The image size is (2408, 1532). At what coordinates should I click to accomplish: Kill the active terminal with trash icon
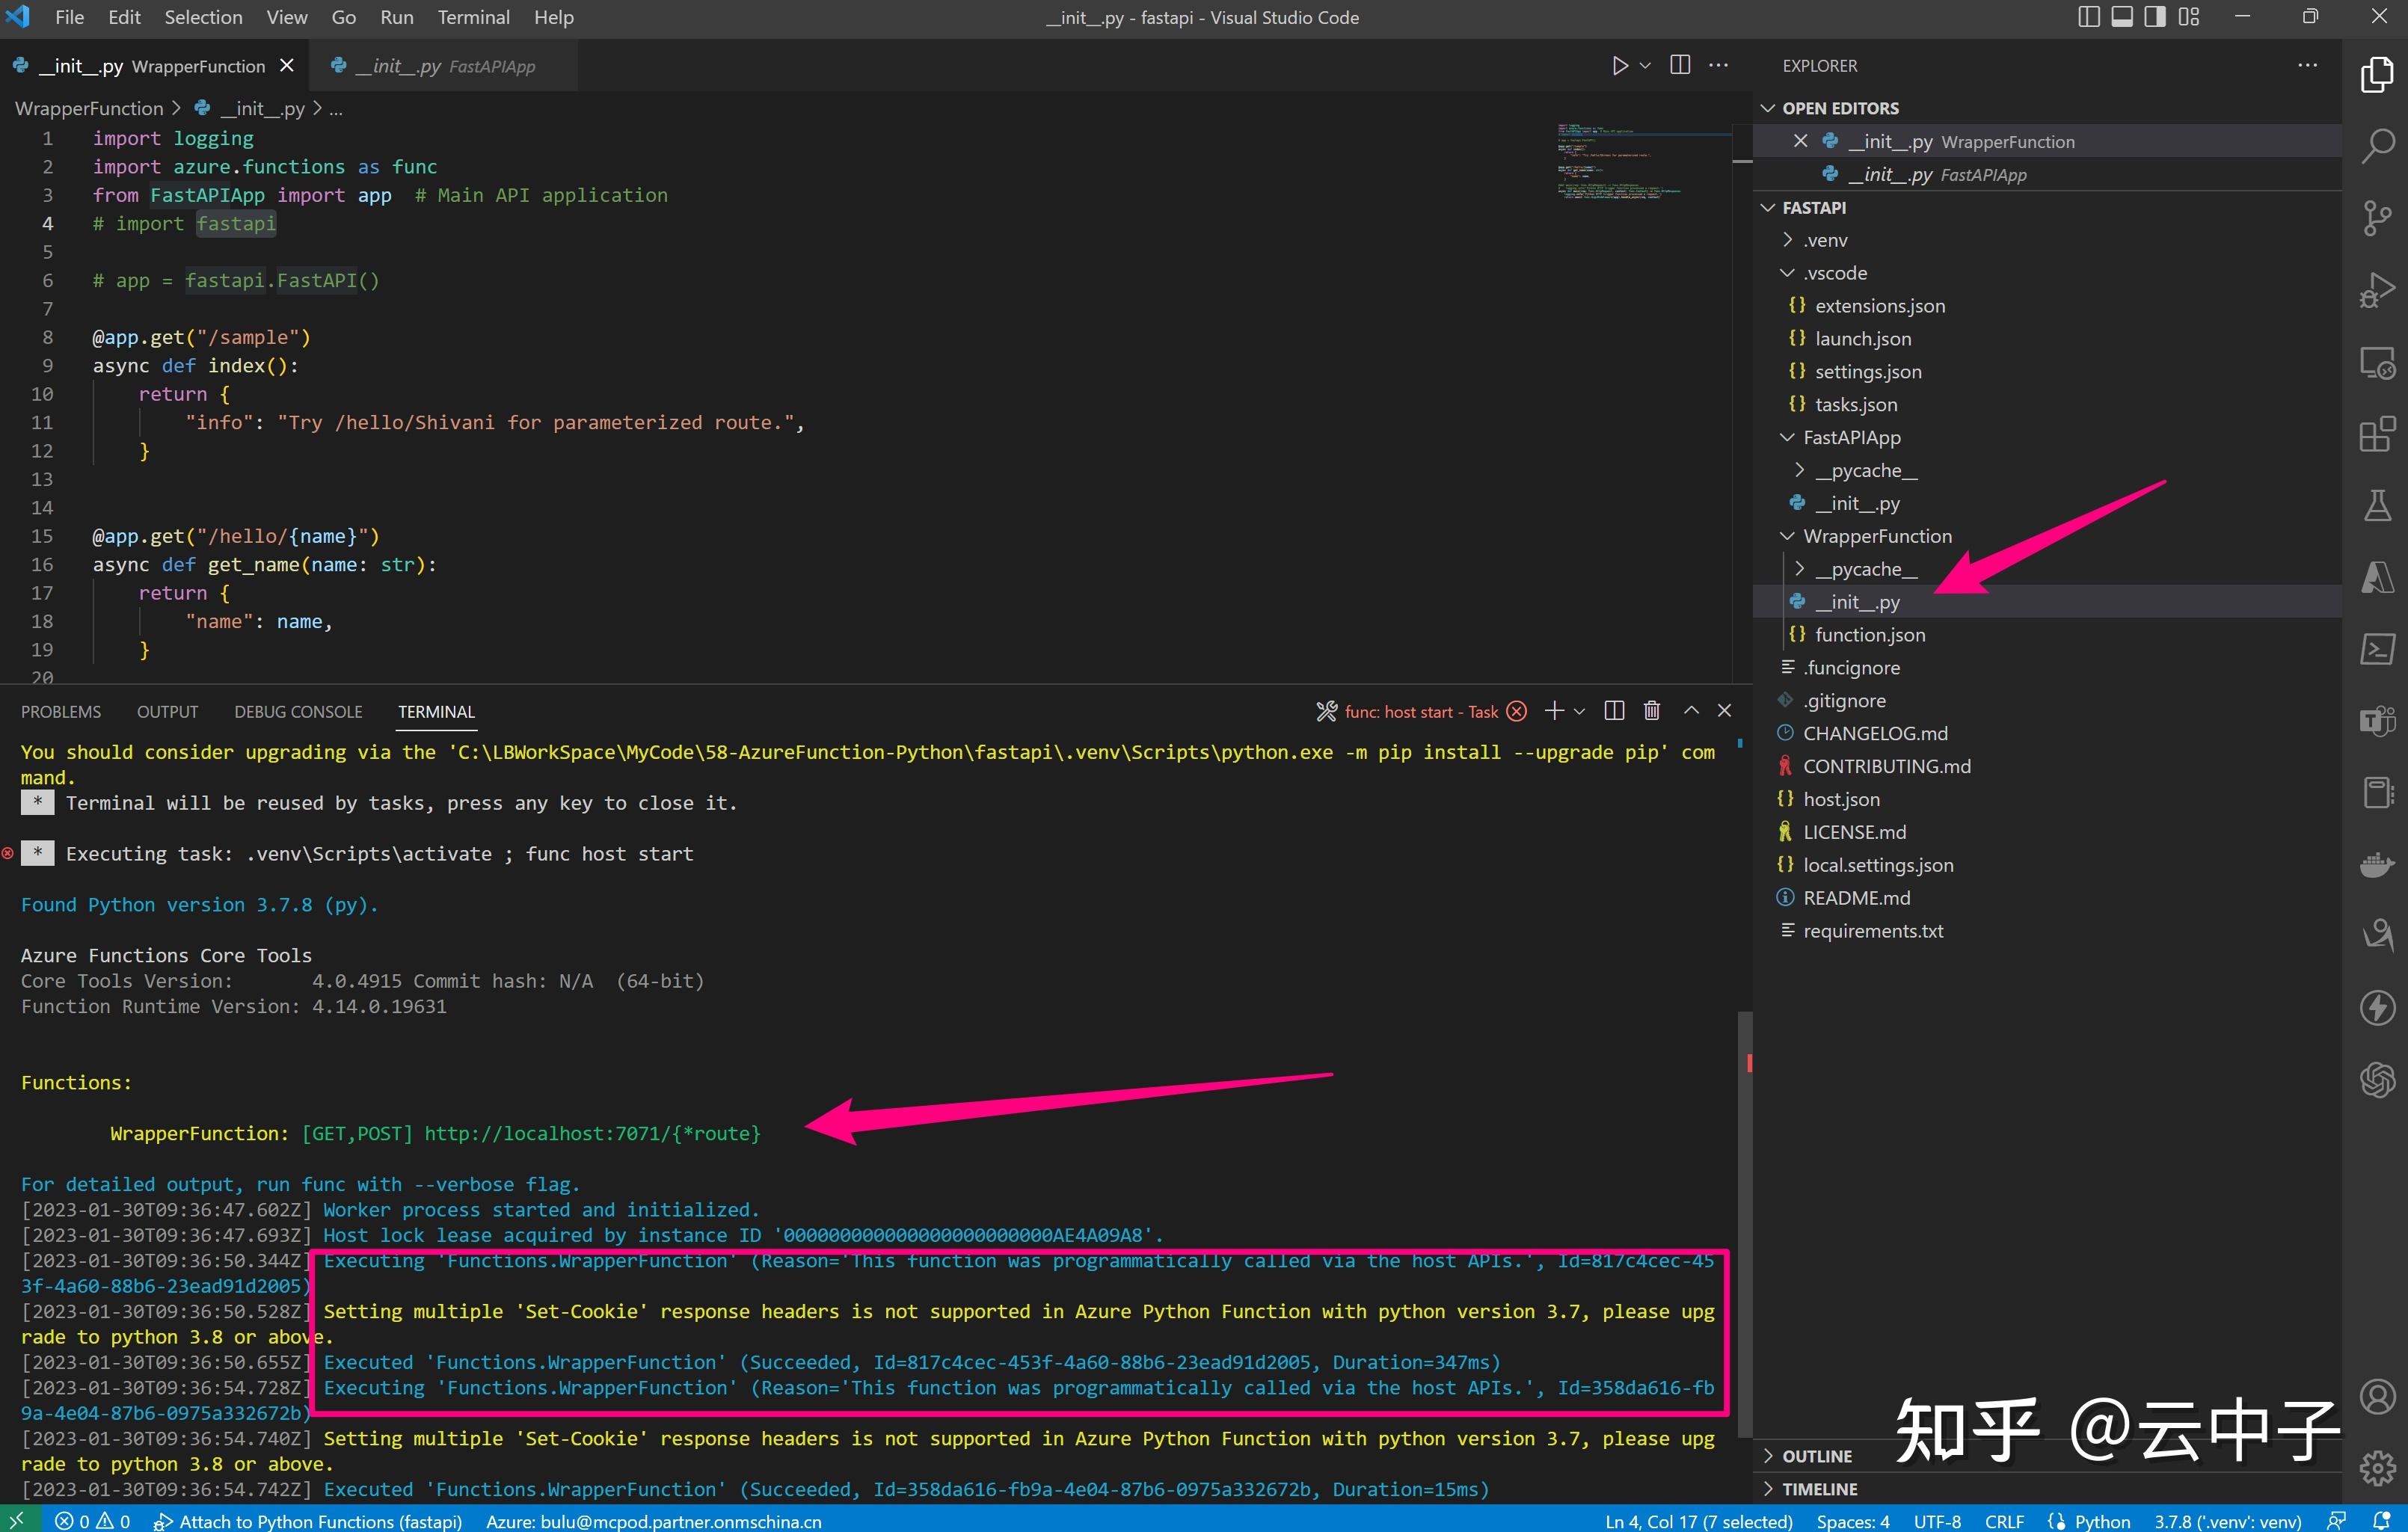pos(1651,711)
